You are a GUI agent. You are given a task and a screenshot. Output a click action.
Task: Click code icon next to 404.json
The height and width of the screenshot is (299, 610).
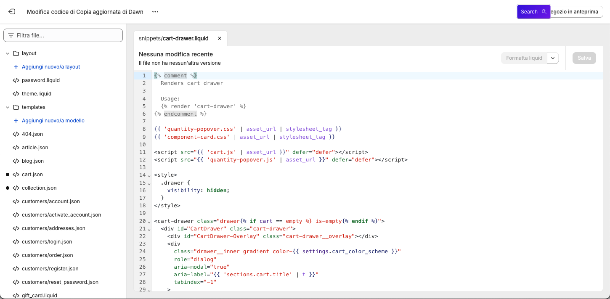point(16,134)
